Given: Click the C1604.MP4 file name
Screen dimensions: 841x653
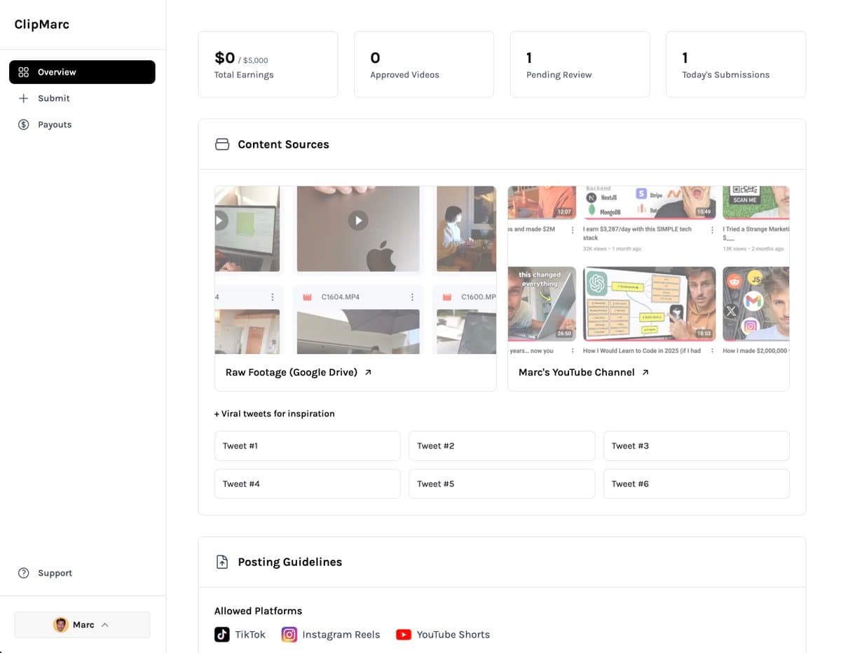Looking at the screenshot, I should pyautogui.click(x=341, y=297).
